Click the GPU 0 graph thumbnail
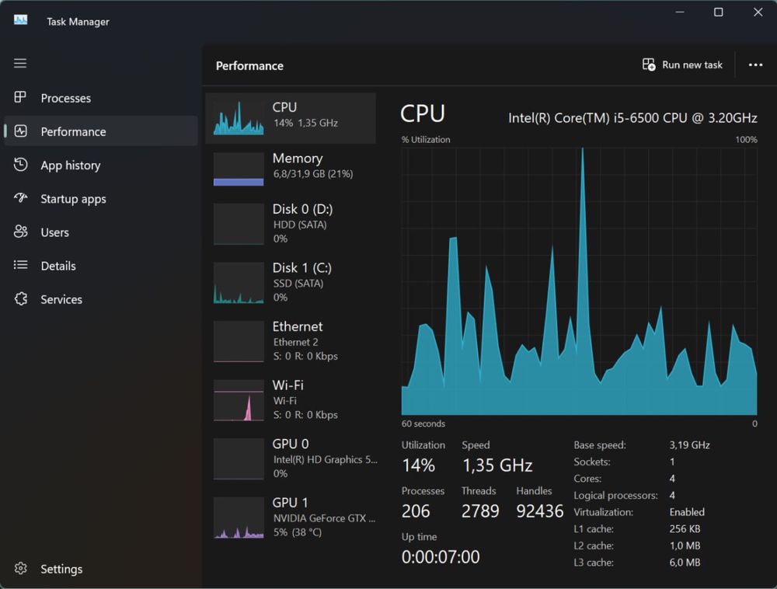The height and width of the screenshot is (589, 777). tap(239, 458)
